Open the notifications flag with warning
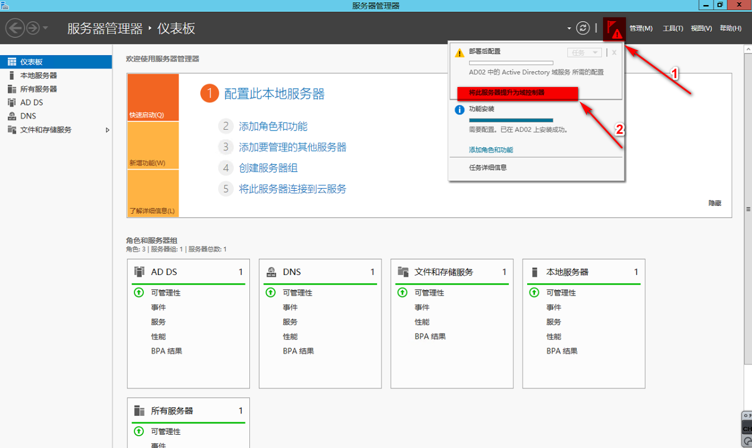 tap(614, 29)
